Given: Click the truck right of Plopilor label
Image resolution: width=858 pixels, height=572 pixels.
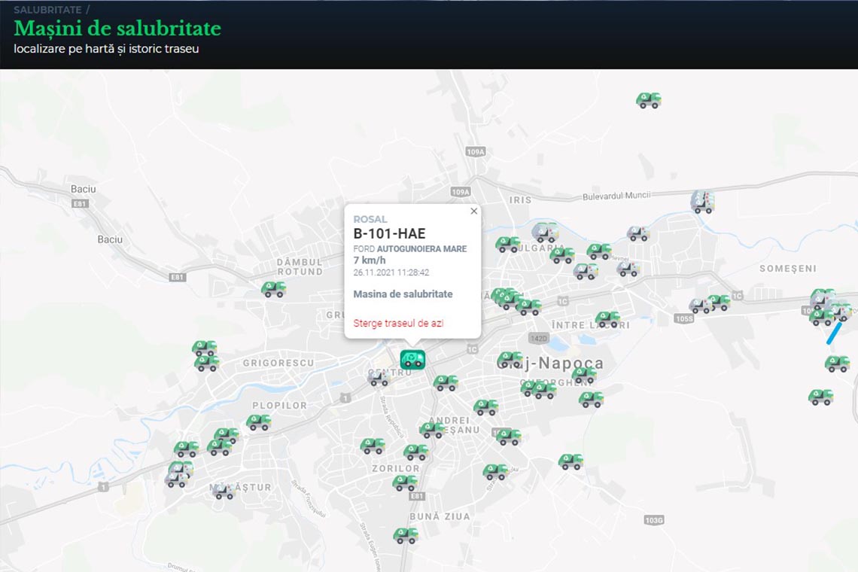Looking at the screenshot, I should (x=259, y=422).
